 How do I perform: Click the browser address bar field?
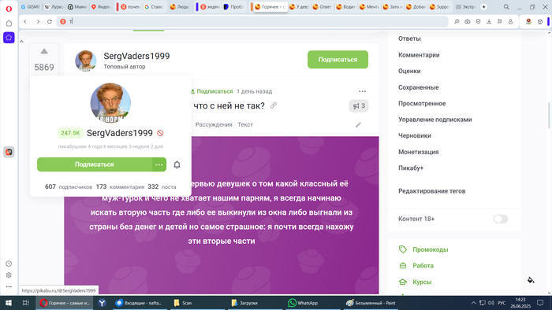(x=252, y=21)
